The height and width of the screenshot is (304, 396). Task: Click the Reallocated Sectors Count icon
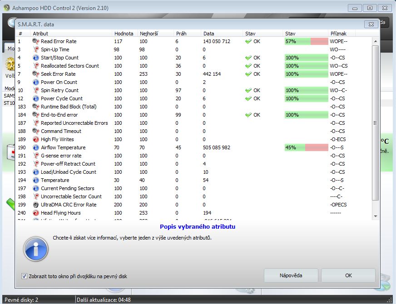point(36,66)
